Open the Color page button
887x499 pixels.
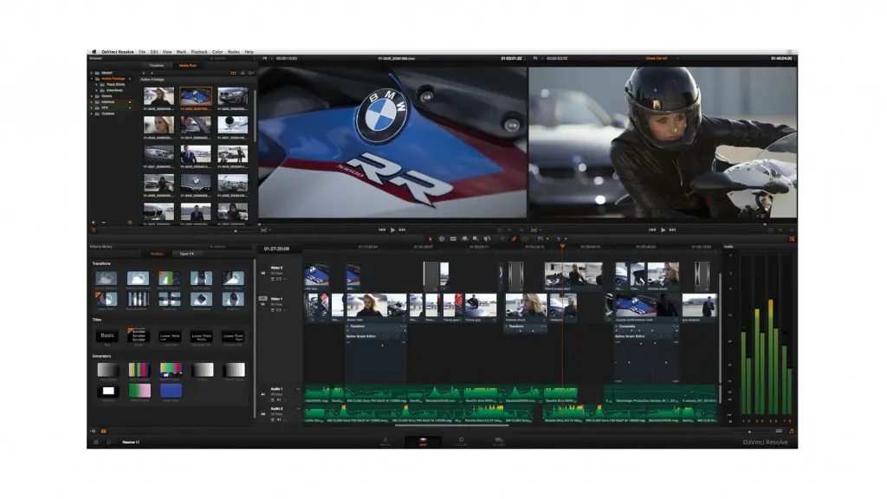coord(461,442)
